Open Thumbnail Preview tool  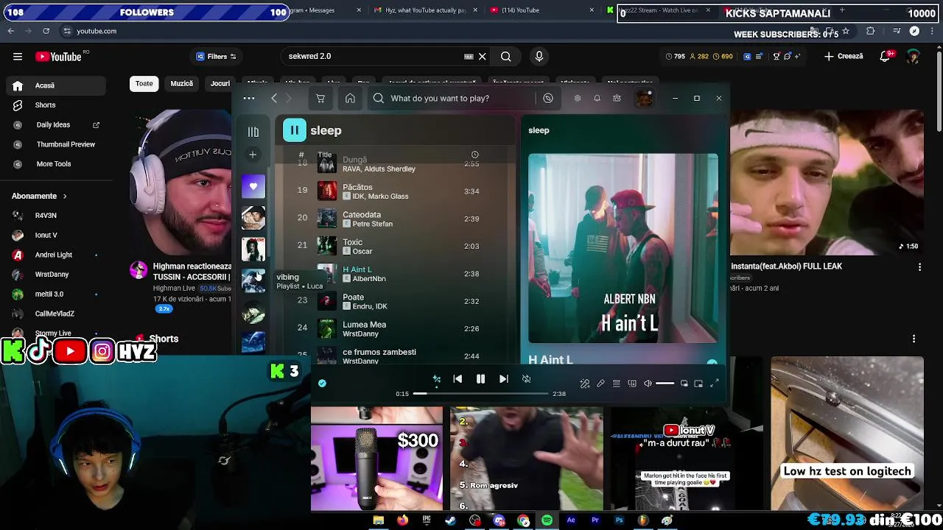[x=55, y=144]
